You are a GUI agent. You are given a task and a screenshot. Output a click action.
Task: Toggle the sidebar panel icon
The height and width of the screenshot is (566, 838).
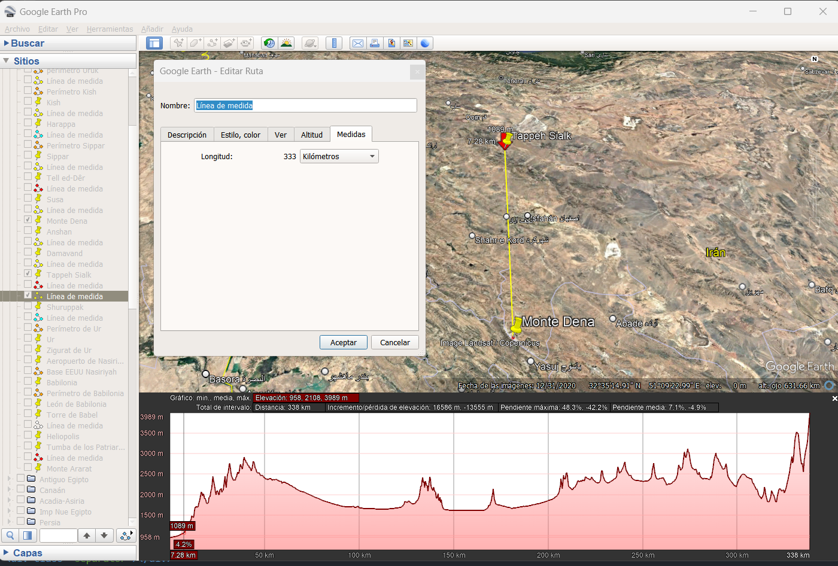[154, 43]
